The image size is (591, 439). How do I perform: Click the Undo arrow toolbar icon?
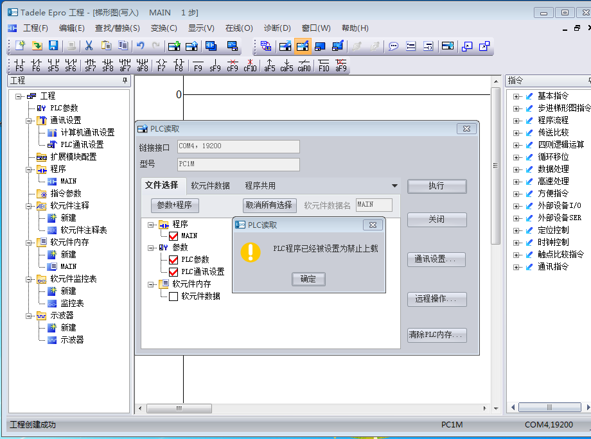coord(140,46)
